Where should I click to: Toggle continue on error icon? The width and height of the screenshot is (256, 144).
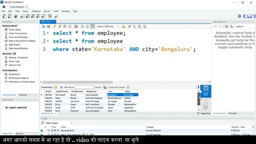tap(76, 26)
